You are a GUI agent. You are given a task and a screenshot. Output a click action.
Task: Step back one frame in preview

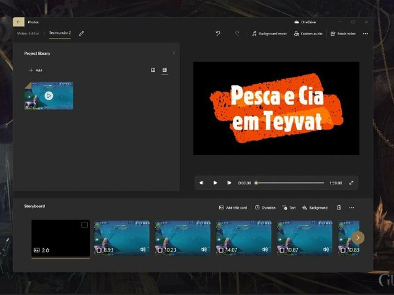[201, 183]
